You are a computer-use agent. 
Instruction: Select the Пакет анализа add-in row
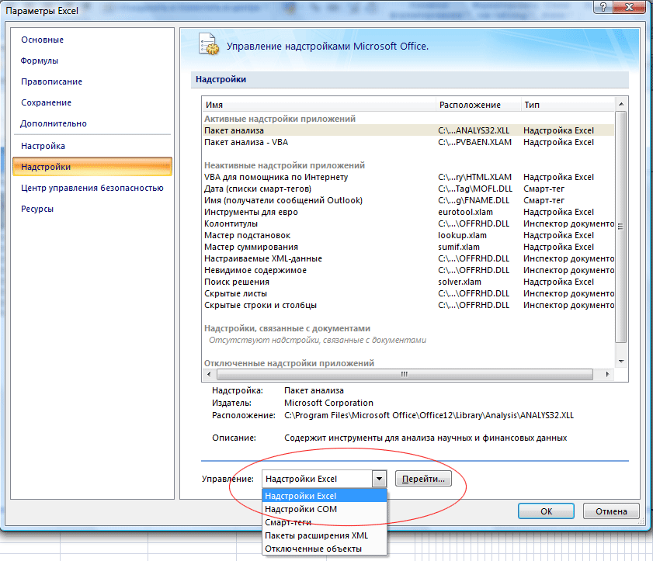point(408,130)
